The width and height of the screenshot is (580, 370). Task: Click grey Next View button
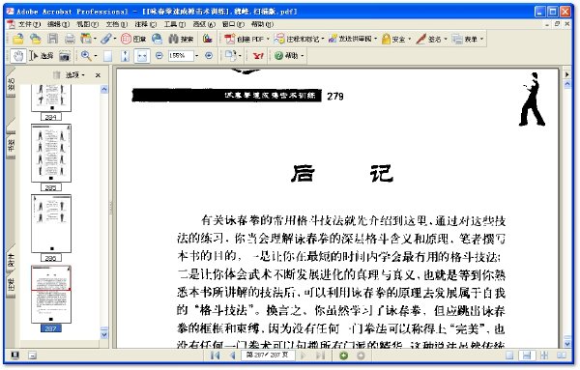(361, 356)
